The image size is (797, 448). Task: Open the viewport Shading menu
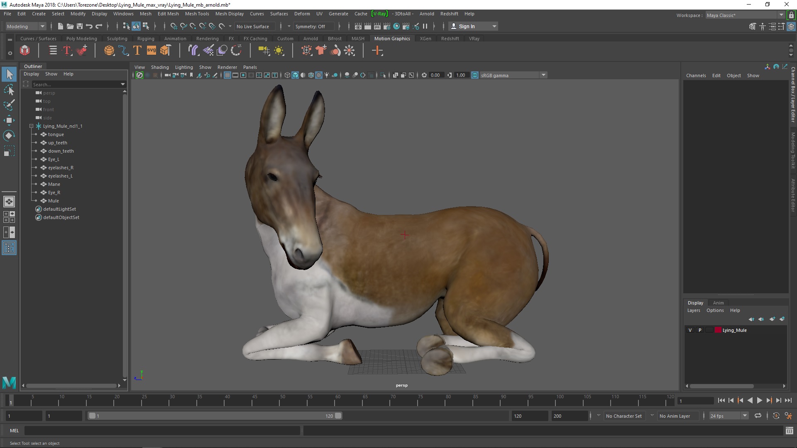click(x=160, y=67)
